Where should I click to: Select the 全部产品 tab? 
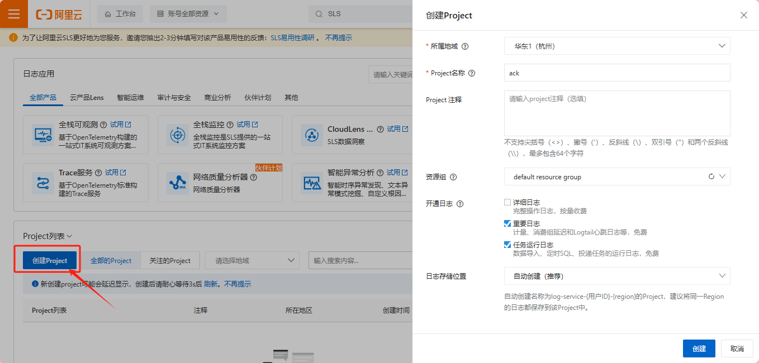tap(43, 97)
